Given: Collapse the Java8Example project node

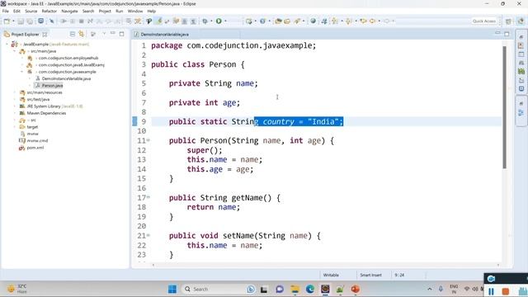Looking at the screenshot, I should point(7,44).
